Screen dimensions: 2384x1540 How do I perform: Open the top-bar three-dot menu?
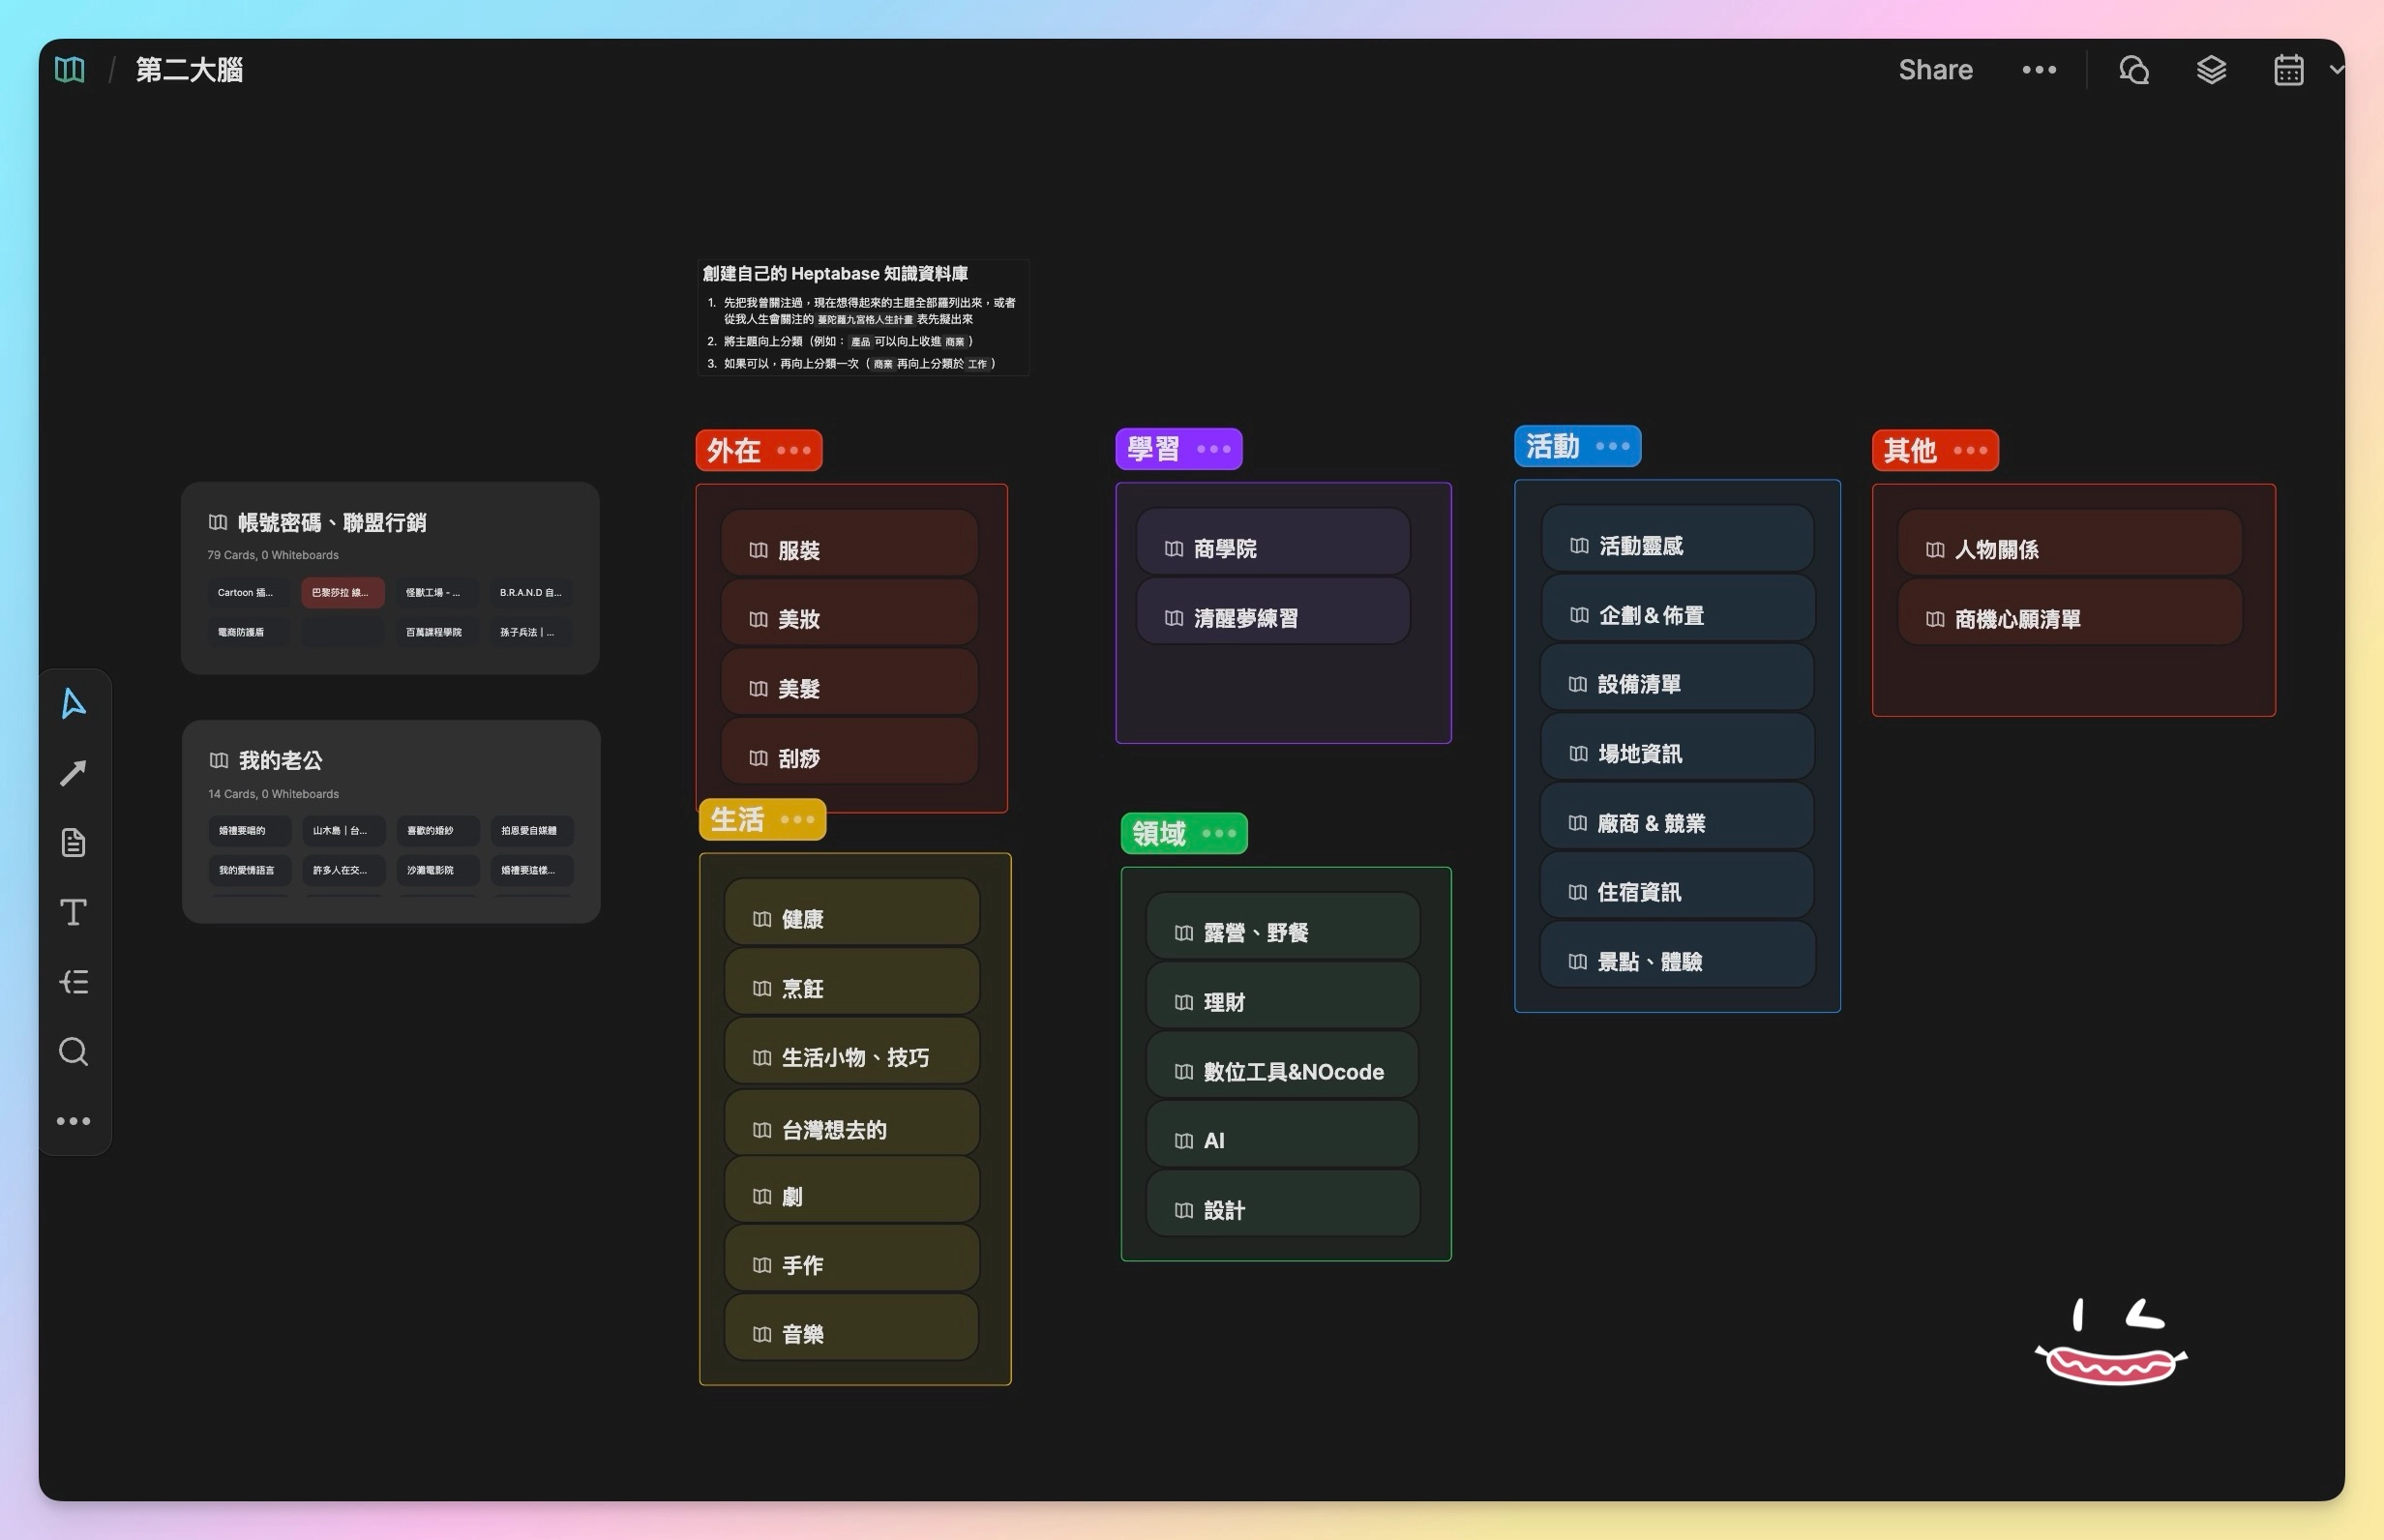pos(2039,70)
